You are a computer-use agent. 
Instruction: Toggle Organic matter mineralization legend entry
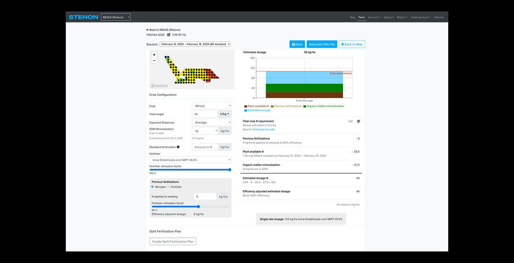click(323, 106)
